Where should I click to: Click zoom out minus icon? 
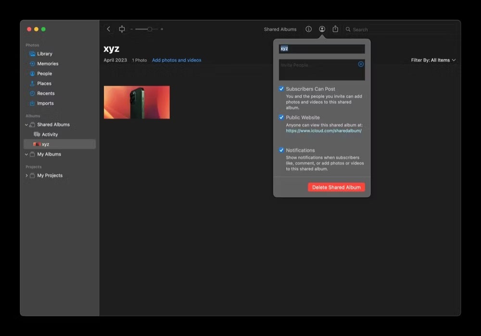tap(132, 29)
